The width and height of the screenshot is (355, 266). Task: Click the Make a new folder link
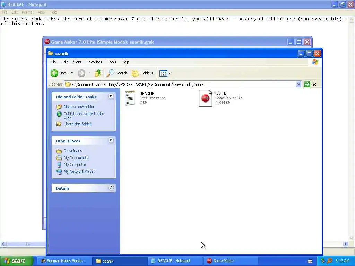(x=79, y=107)
